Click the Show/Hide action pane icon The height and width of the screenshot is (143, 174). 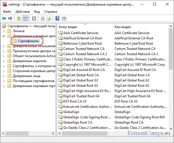pos(64,19)
